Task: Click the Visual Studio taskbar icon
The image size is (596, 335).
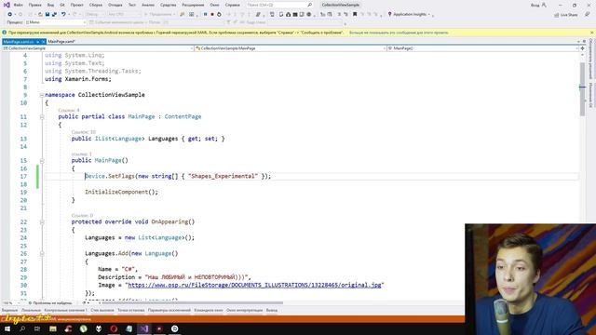Action: (144, 328)
